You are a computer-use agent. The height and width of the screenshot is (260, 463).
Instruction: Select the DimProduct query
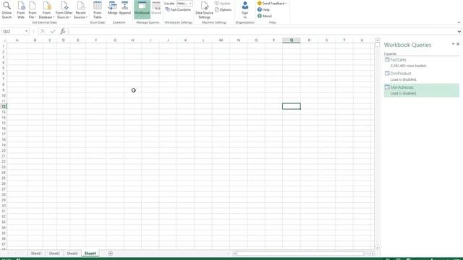click(421, 77)
